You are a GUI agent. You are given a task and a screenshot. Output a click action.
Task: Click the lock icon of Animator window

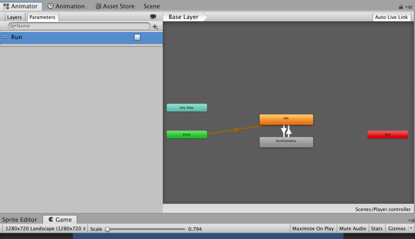point(401,7)
